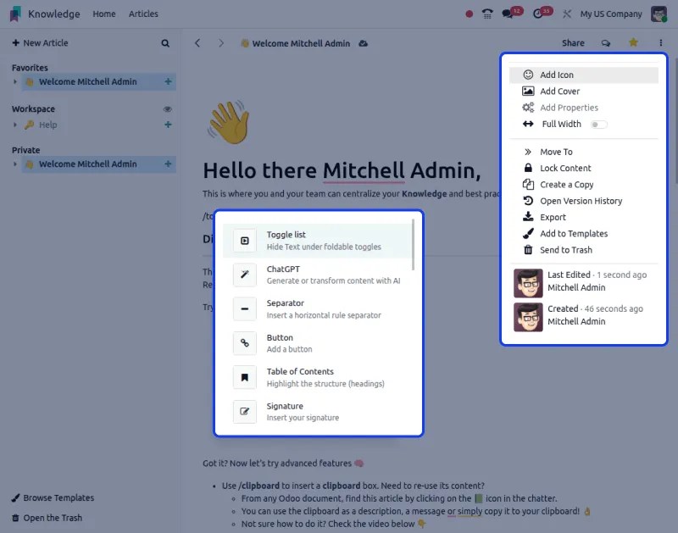Click New Article button
Viewport: 678px width, 533px height.
pyautogui.click(x=40, y=43)
